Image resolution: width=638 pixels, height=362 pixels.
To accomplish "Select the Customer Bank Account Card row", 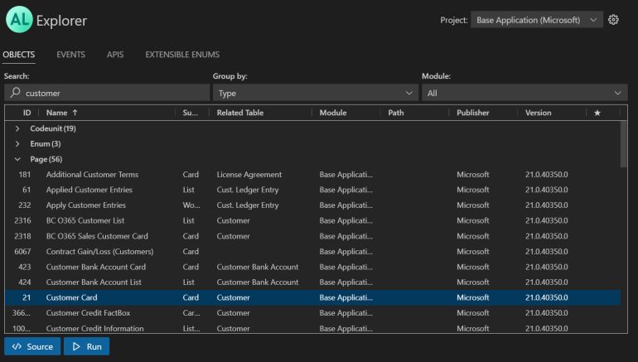I will click(96, 267).
